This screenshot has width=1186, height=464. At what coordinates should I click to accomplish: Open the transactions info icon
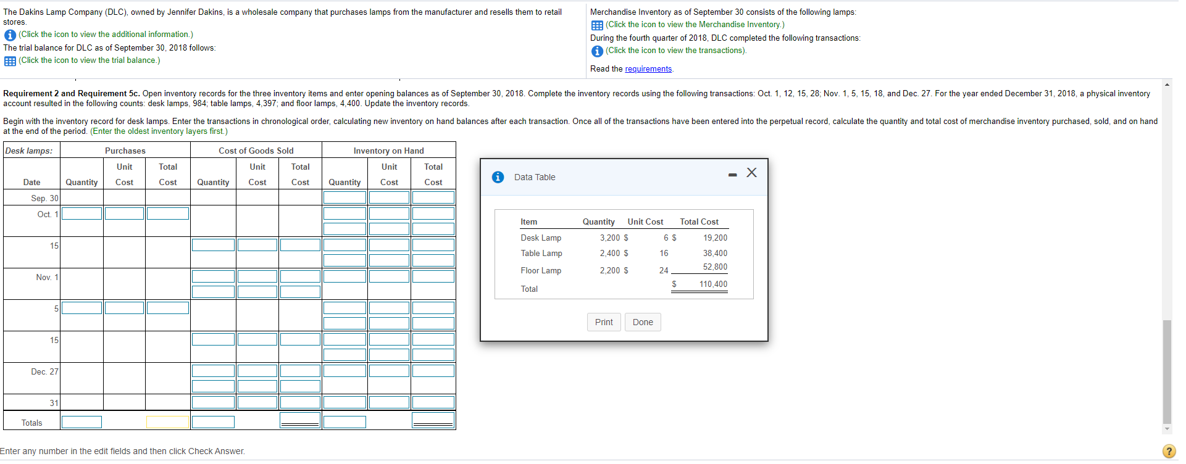pos(597,51)
